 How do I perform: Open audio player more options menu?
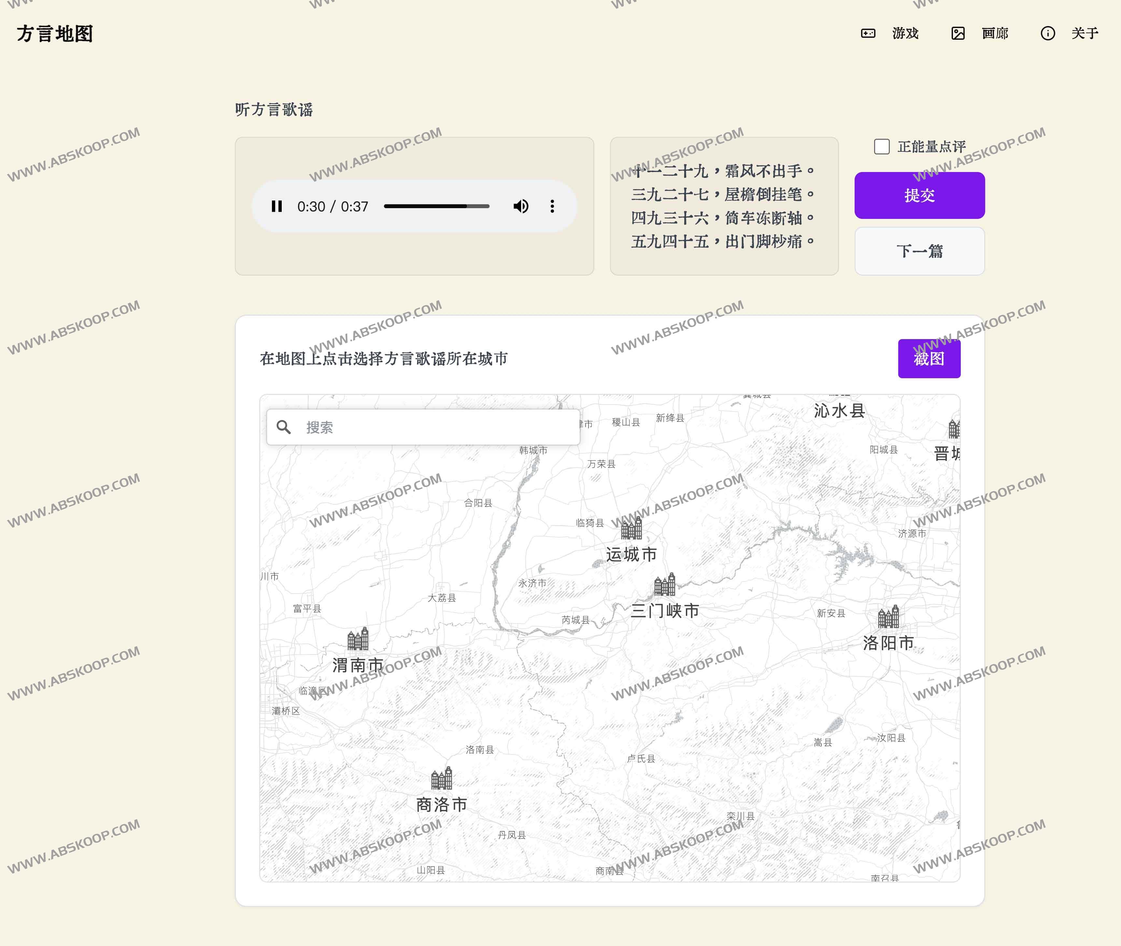click(x=552, y=207)
